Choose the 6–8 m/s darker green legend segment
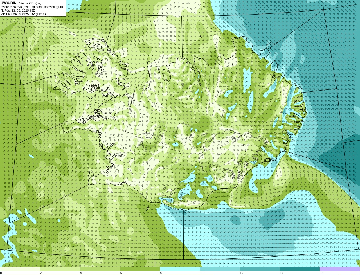Screen dimensions: 360x275 click(x=140, y=269)
